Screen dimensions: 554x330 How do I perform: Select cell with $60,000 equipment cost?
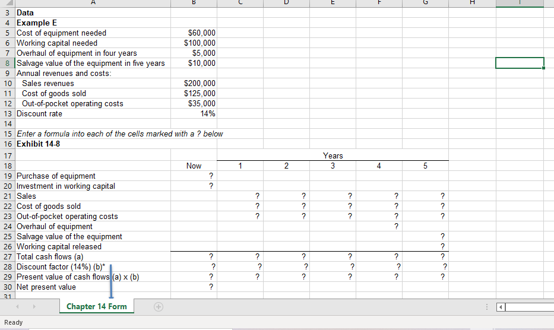tap(194, 33)
